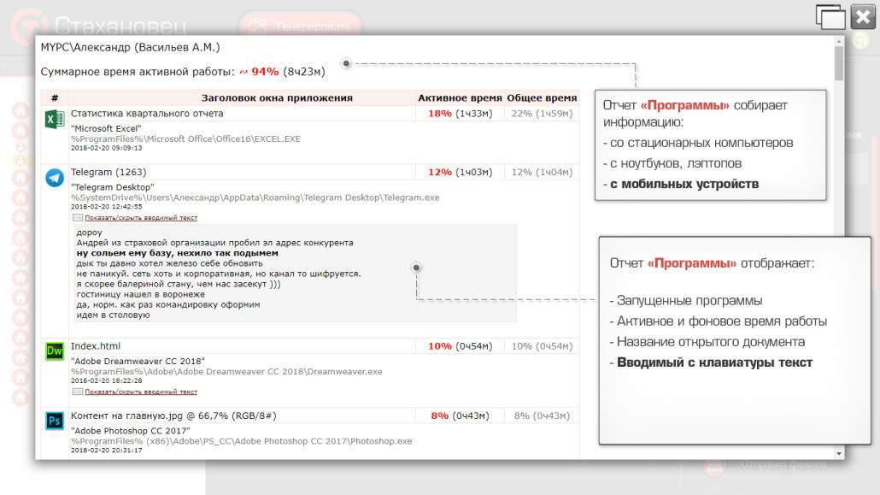Click the Telegram.exe program path
880x495 pixels.
pyautogui.click(x=255, y=197)
